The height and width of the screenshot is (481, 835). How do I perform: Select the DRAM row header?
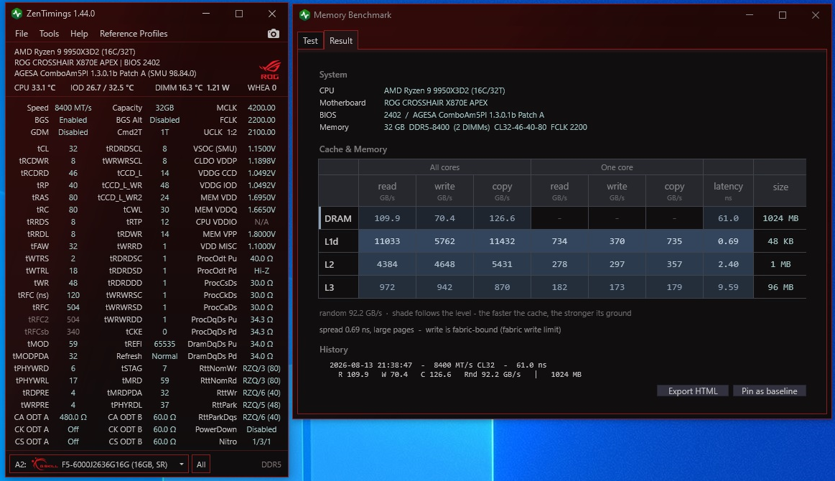[338, 218]
